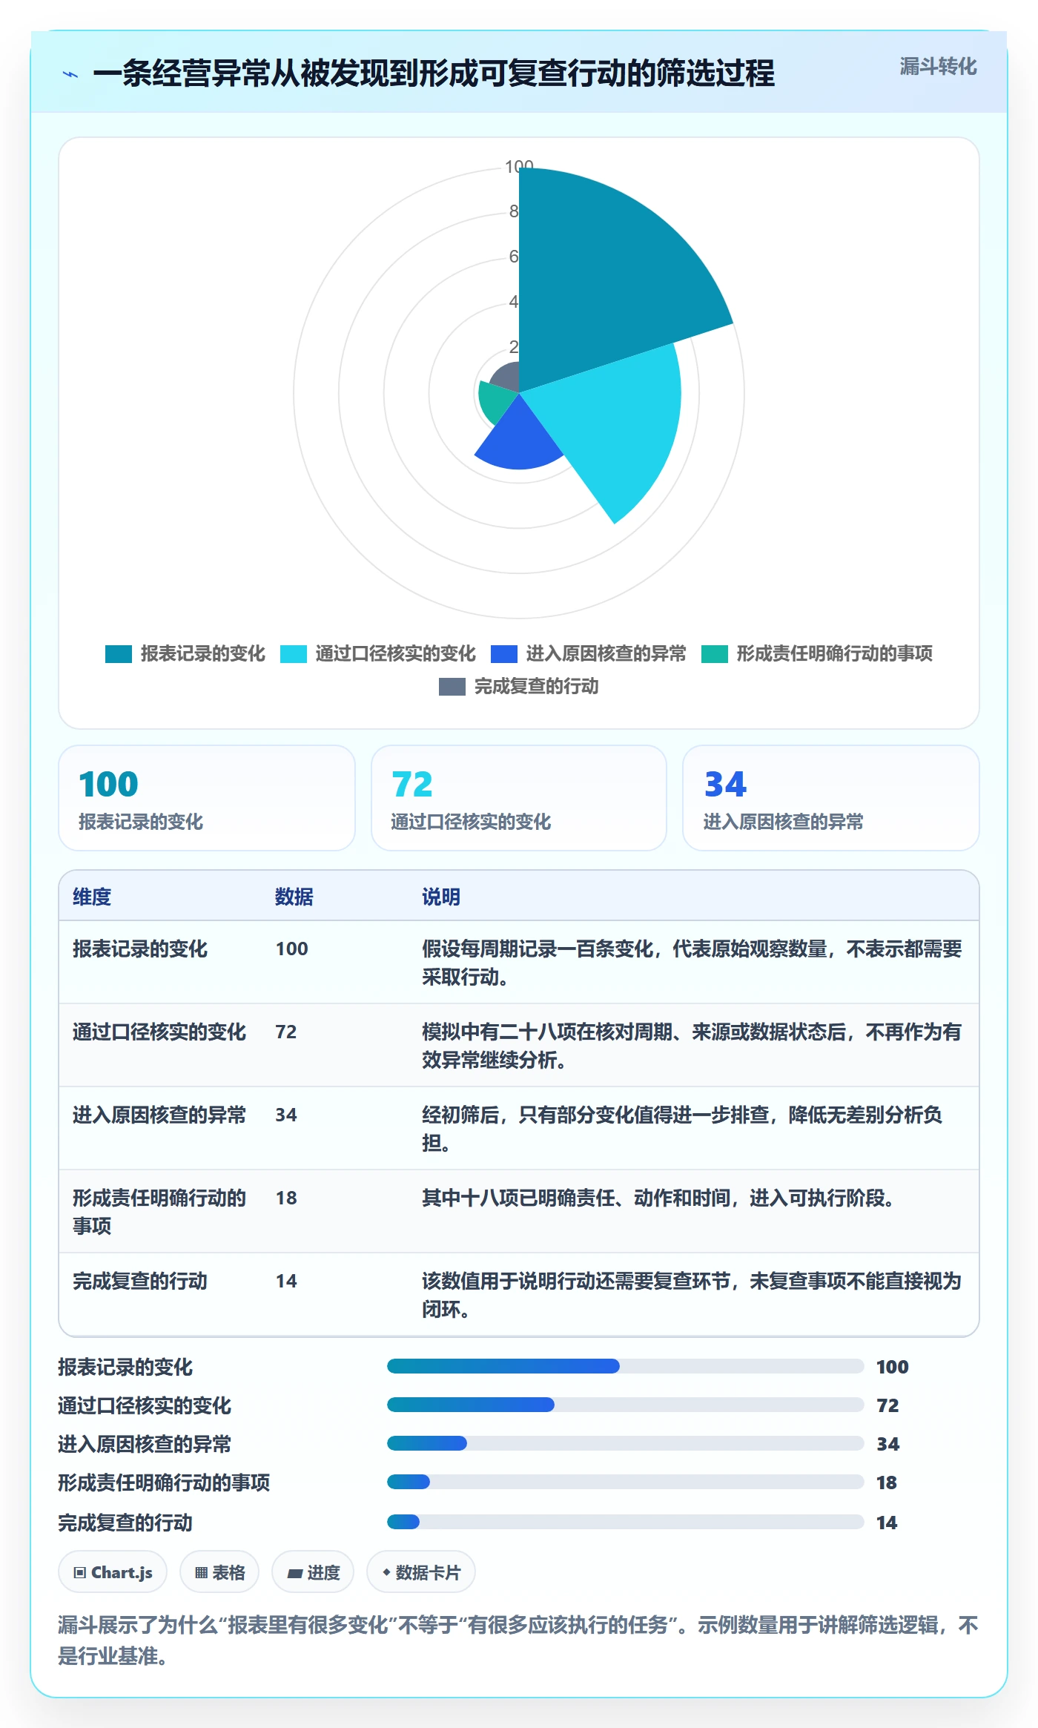
Task: Click progress value 18 beside bar
Action: tap(887, 1483)
